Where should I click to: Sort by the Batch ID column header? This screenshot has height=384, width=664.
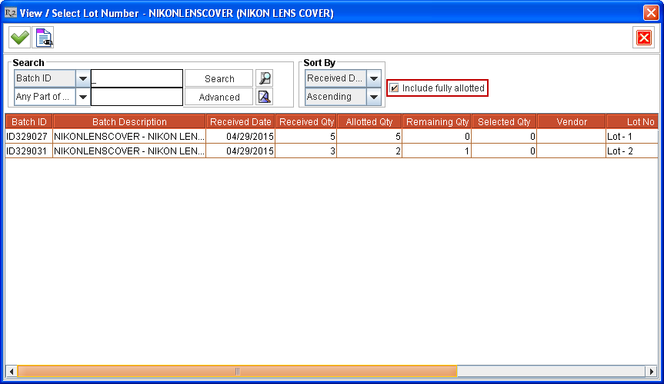pyautogui.click(x=29, y=122)
